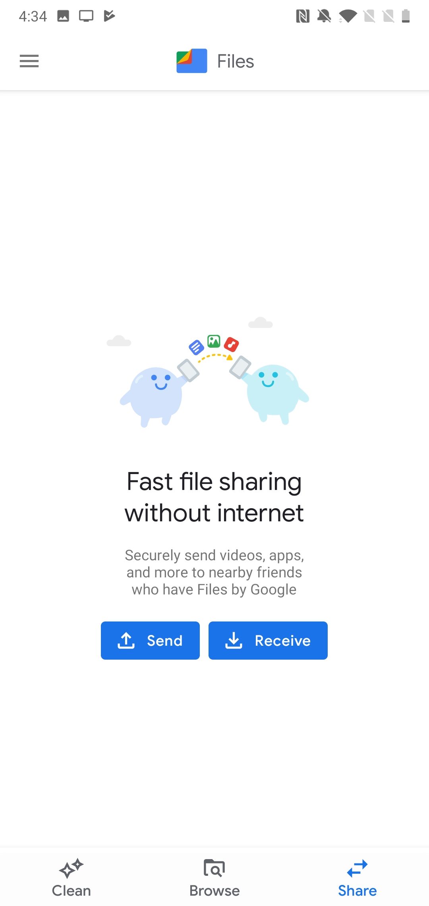Tap the tasks checkmark notification icon

click(x=109, y=16)
